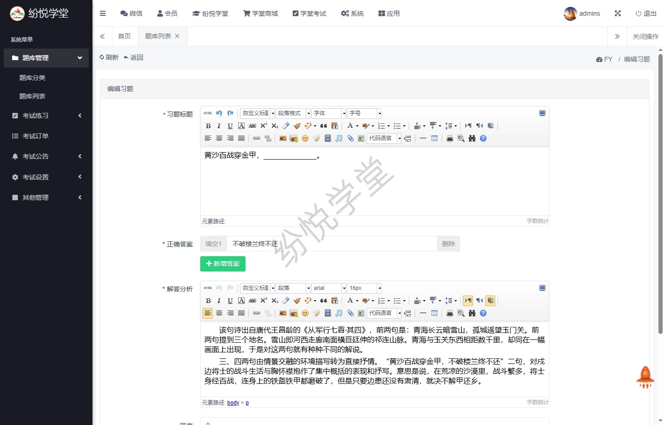The image size is (664, 425).
Task: Click the rocket back-to-top icon
Action: click(x=645, y=377)
